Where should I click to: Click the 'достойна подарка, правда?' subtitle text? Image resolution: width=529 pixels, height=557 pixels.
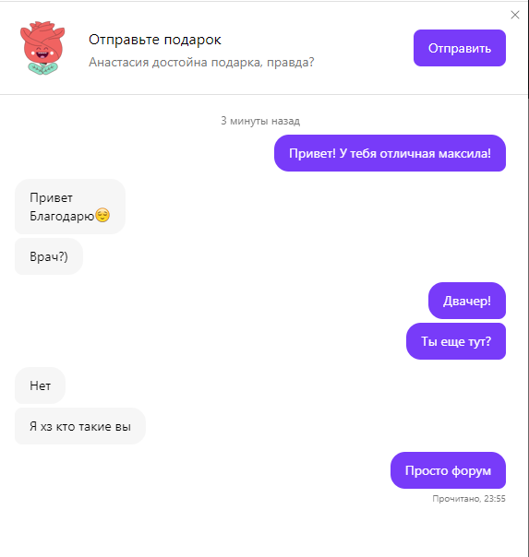[234, 62]
